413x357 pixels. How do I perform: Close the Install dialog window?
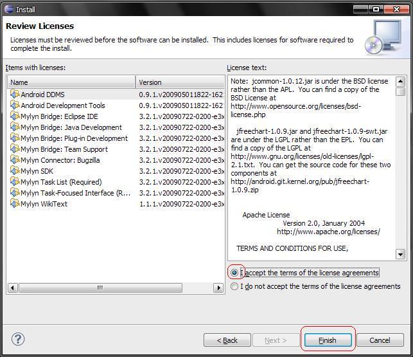coord(396,9)
